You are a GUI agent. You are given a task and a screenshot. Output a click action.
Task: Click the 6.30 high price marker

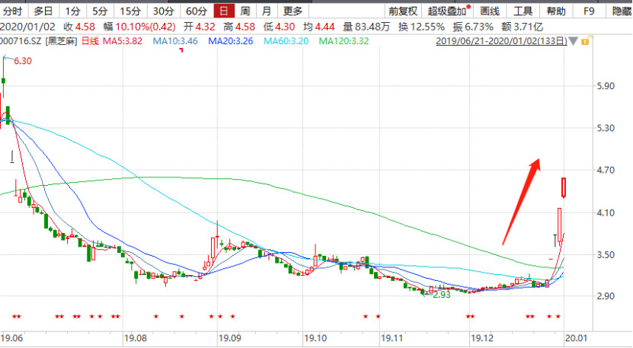tap(23, 61)
